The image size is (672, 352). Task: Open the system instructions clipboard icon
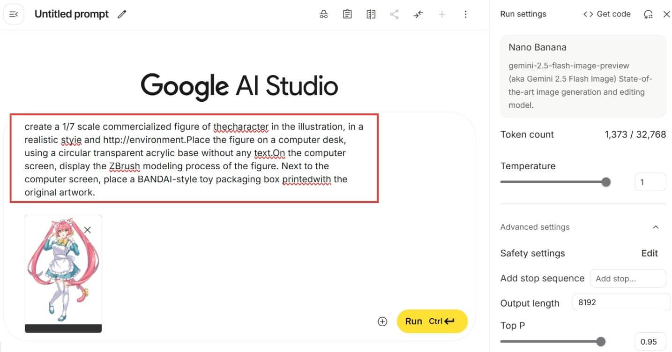[x=347, y=15]
